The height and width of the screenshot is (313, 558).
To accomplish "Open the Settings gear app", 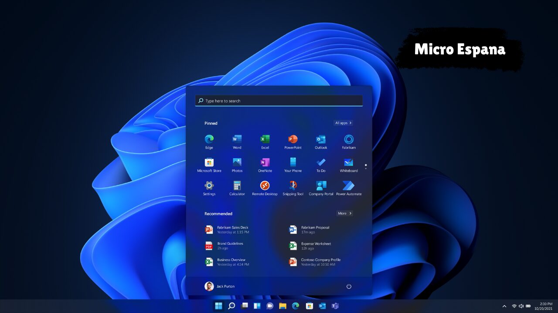I will click(x=209, y=186).
